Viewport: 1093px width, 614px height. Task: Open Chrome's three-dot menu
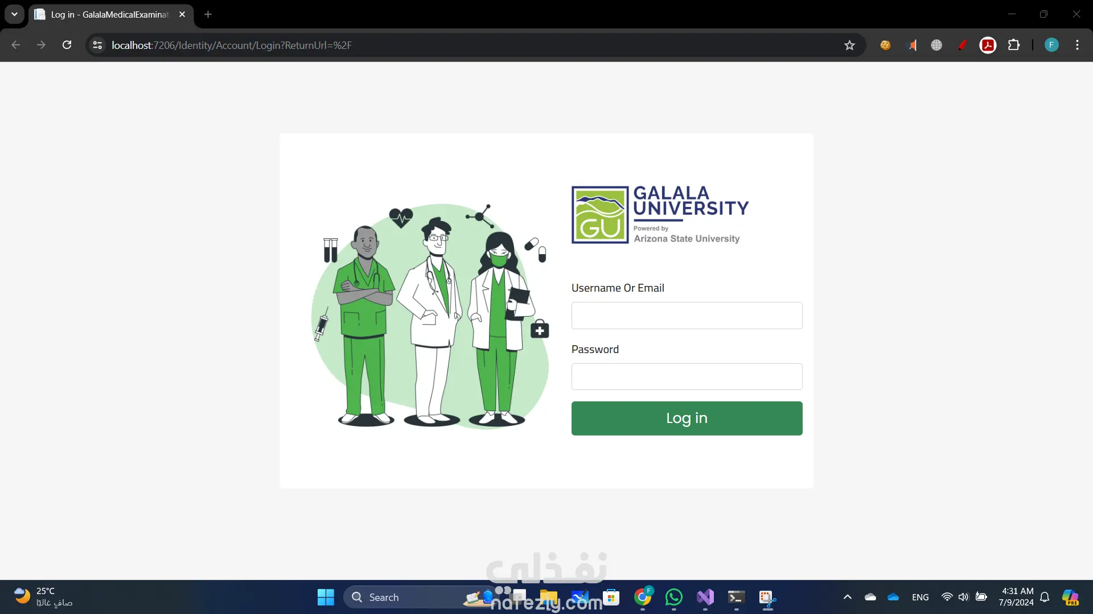click(1077, 45)
